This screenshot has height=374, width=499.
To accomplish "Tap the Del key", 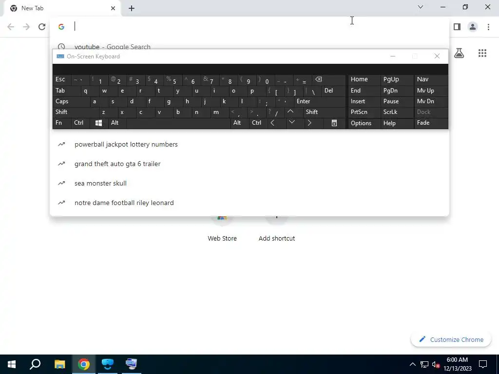I will pyautogui.click(x=333, y=91).
